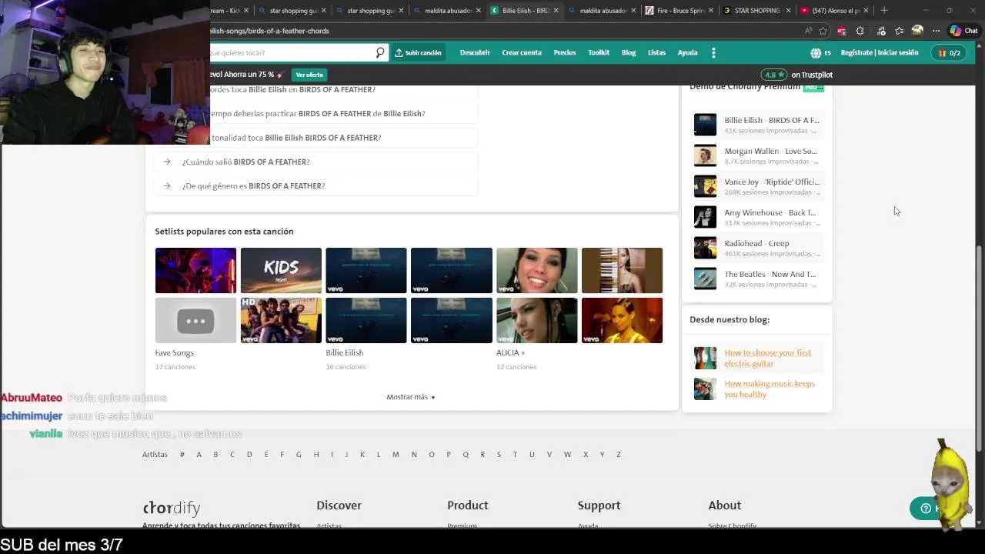The height and width of the screenshot is (554, 985).
Task: Select 'Morgan Wallen - Love So...' demo song
Action: [757, 155]
